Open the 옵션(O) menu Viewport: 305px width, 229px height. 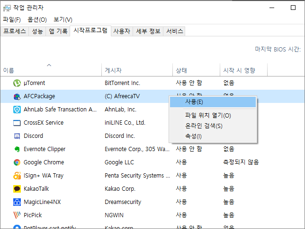pyautogui.click(x=37, y=19)
